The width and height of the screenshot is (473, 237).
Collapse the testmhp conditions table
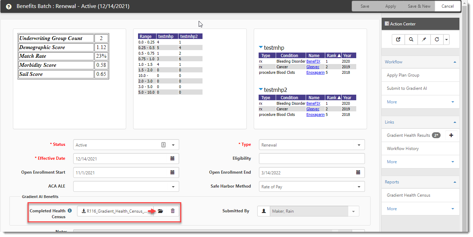click(261, 48)
